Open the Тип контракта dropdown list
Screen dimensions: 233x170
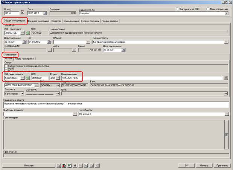(x=227, y=42)
